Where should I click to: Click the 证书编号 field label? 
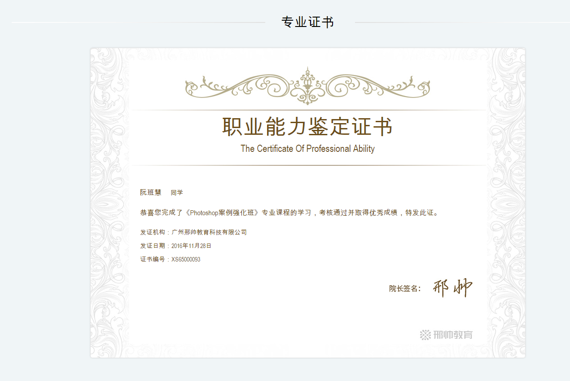[153, 259]
